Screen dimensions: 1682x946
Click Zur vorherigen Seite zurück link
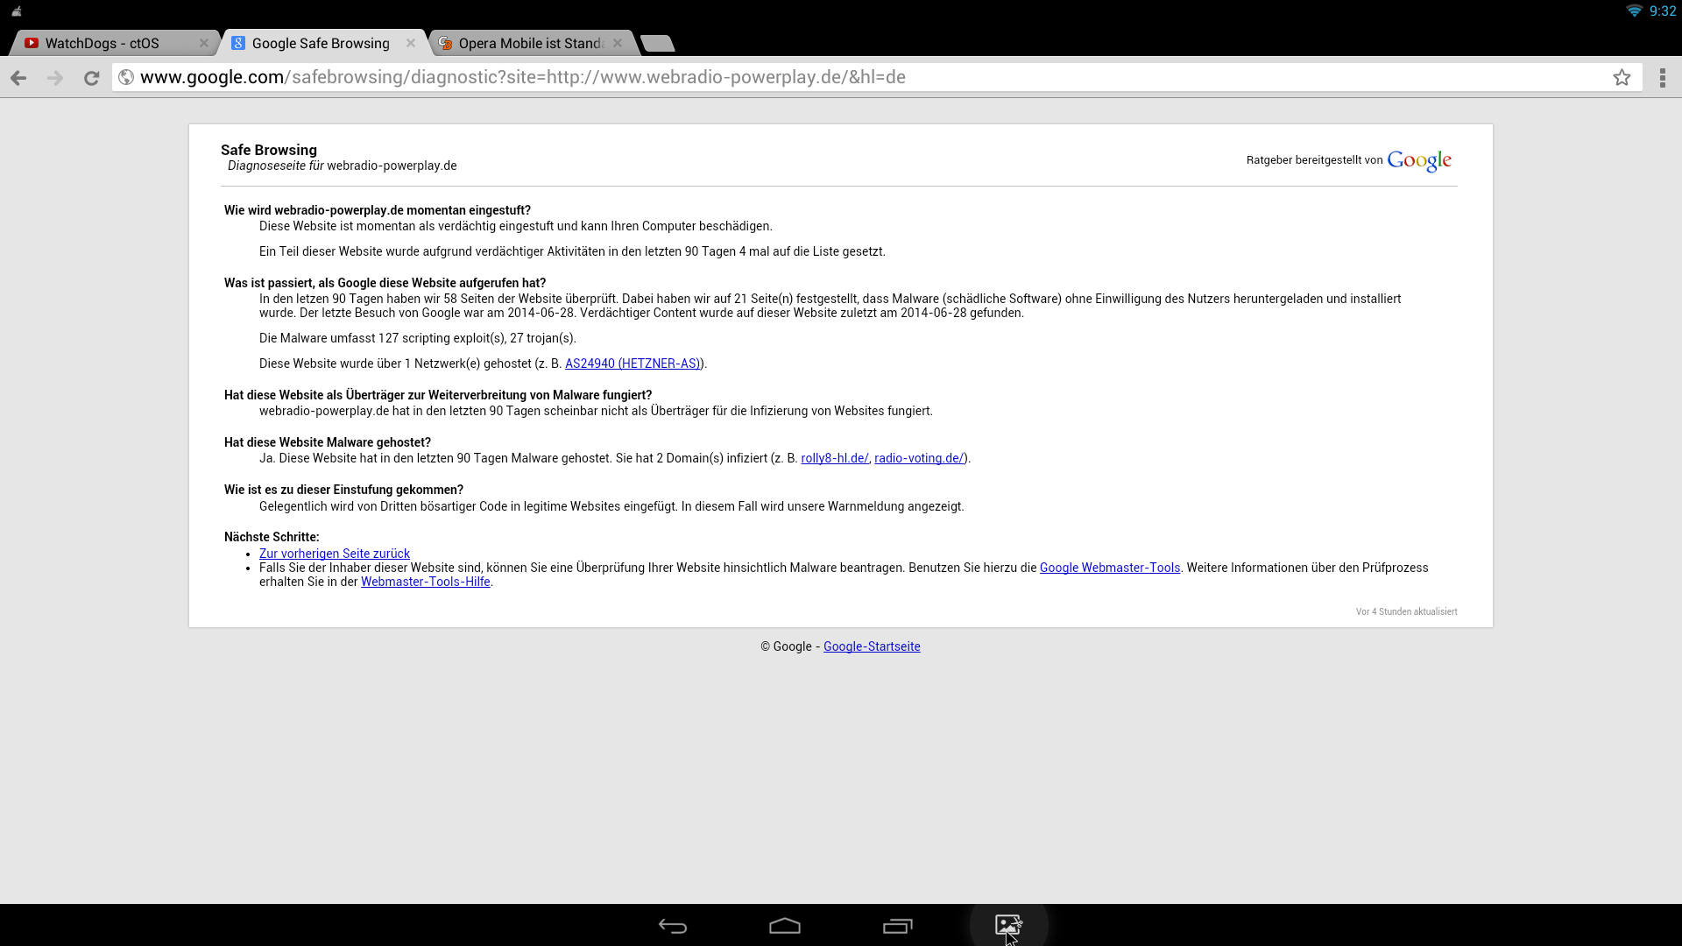(x=334, y=554)
